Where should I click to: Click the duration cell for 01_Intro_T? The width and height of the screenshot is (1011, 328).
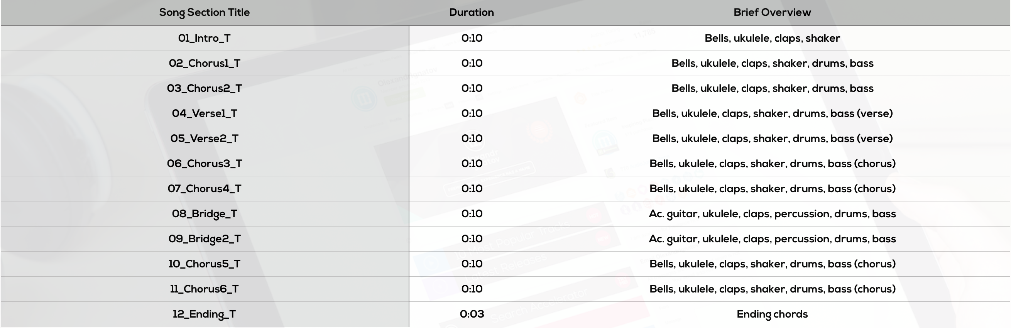pos(472,39)
